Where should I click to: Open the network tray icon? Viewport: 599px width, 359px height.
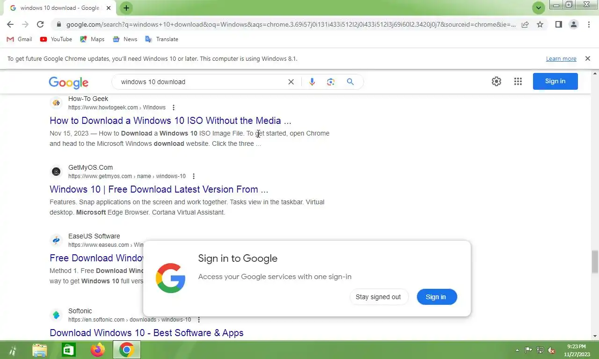(540, 350)
